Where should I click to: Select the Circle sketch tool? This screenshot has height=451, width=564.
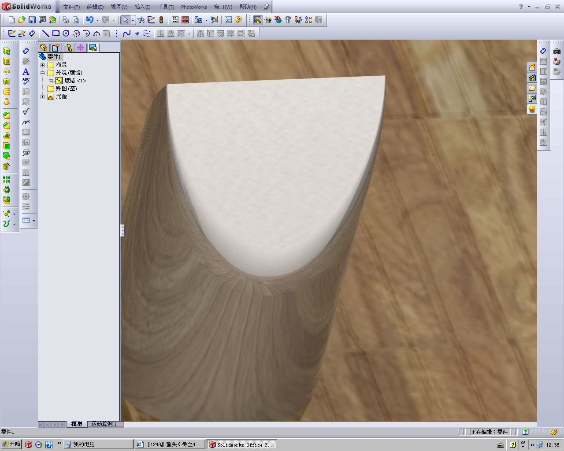[66, 33]
